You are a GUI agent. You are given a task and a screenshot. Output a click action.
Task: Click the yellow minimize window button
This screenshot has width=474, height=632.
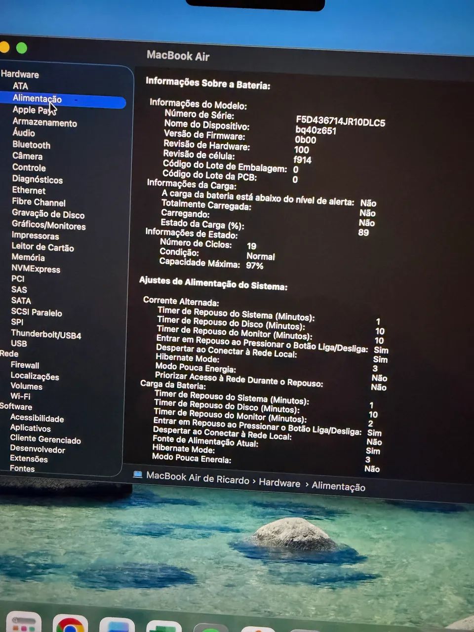tap(4, 47)
